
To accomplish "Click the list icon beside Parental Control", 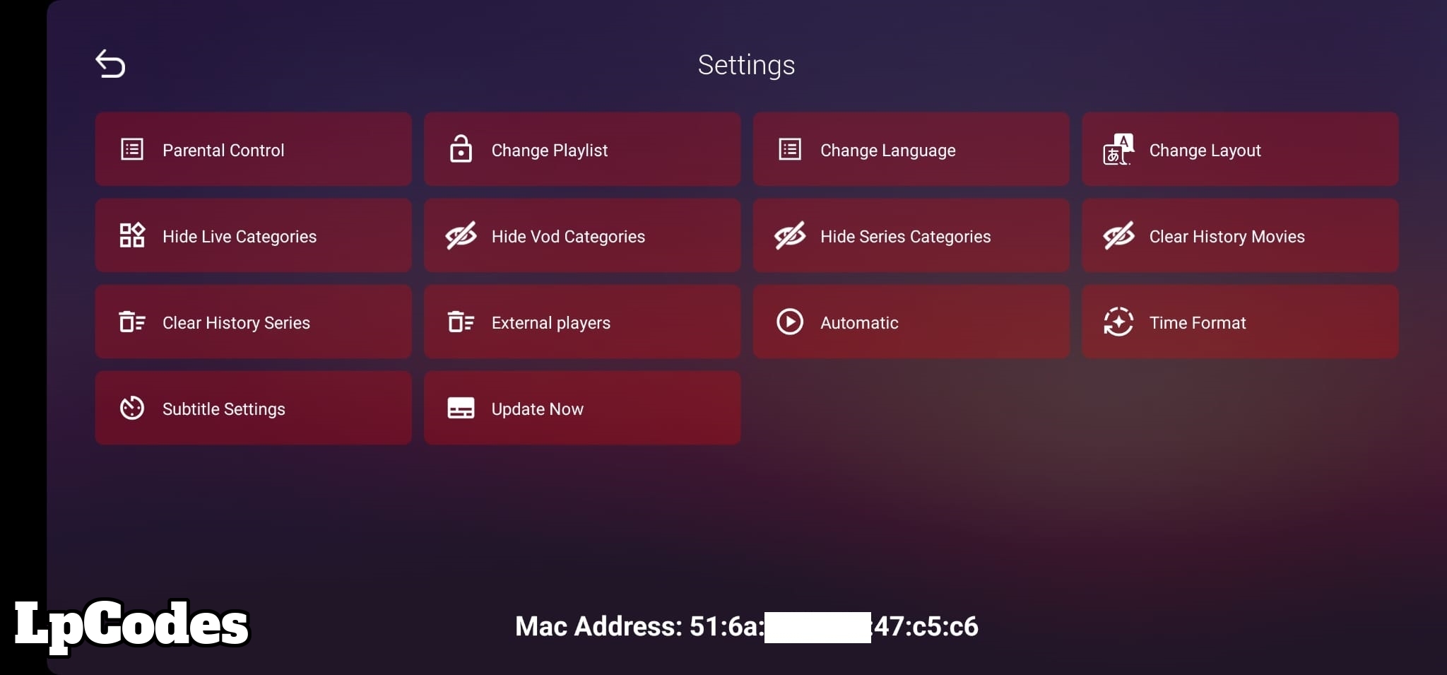I will [132, 149].
